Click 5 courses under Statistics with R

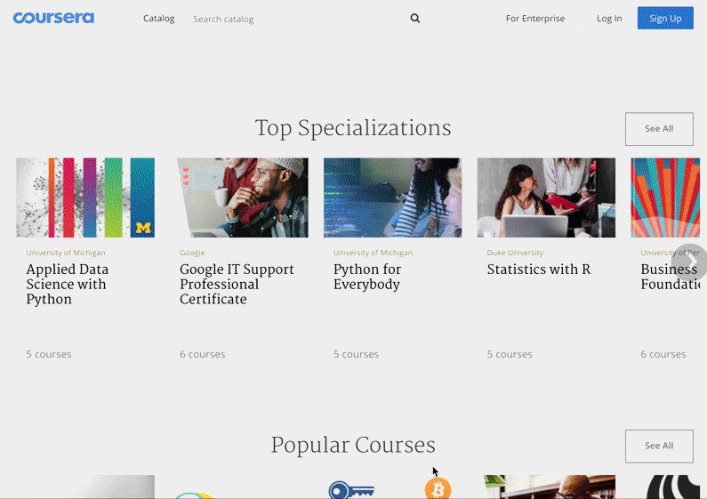(x=510, y=354)
